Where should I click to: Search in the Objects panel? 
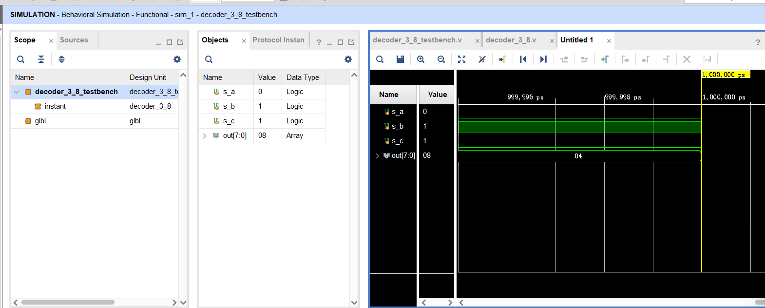[x=209, y=59]
